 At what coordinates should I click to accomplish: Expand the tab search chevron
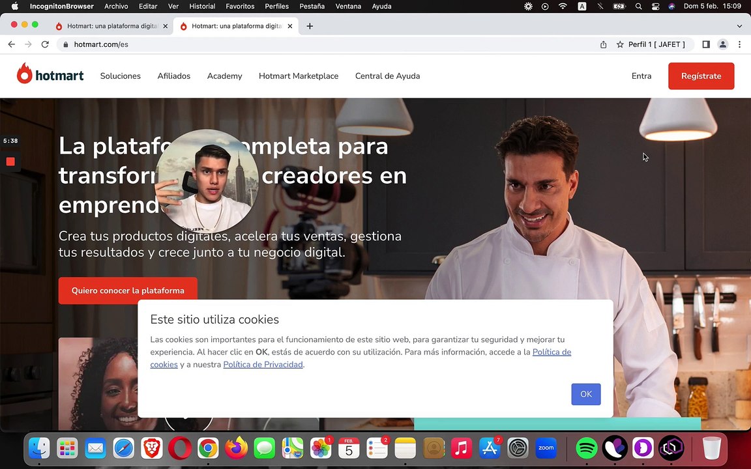(739, 26)
